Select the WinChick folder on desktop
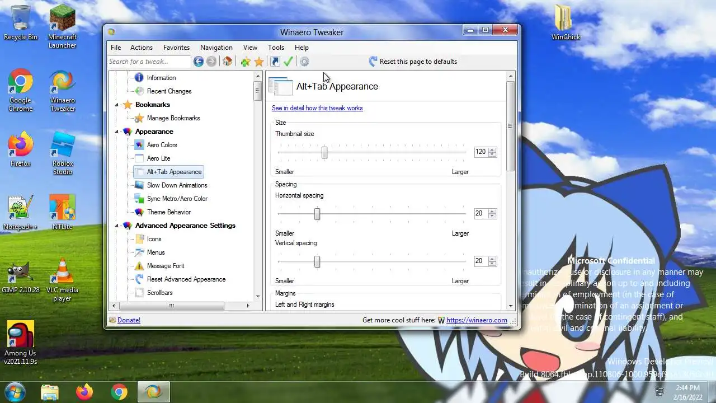 pos(566,23)
